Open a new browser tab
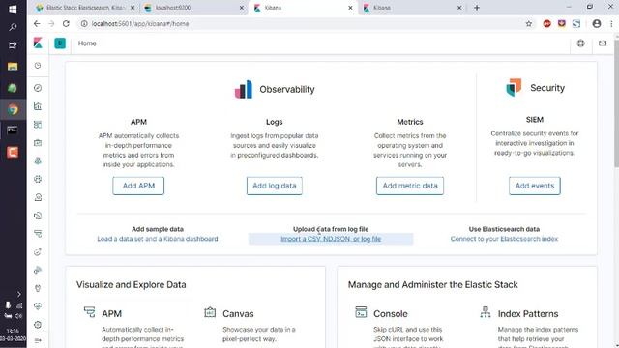619x348 pixels. pyautogui.click(x=477, y=8)
